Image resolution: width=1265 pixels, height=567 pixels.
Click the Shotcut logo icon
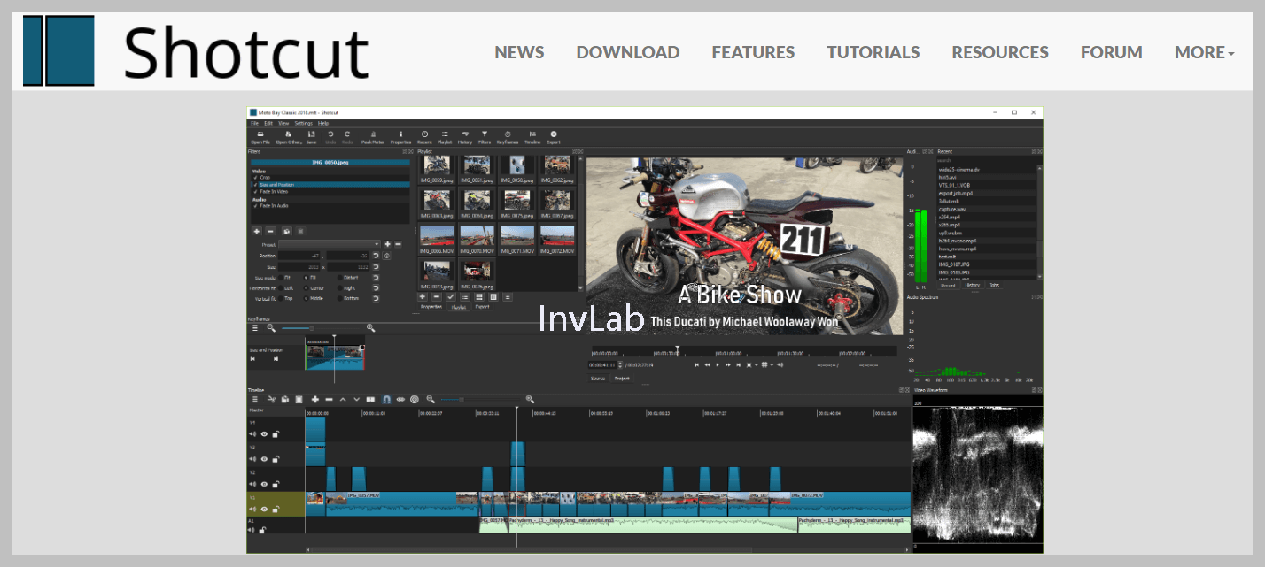click(58, 51)
